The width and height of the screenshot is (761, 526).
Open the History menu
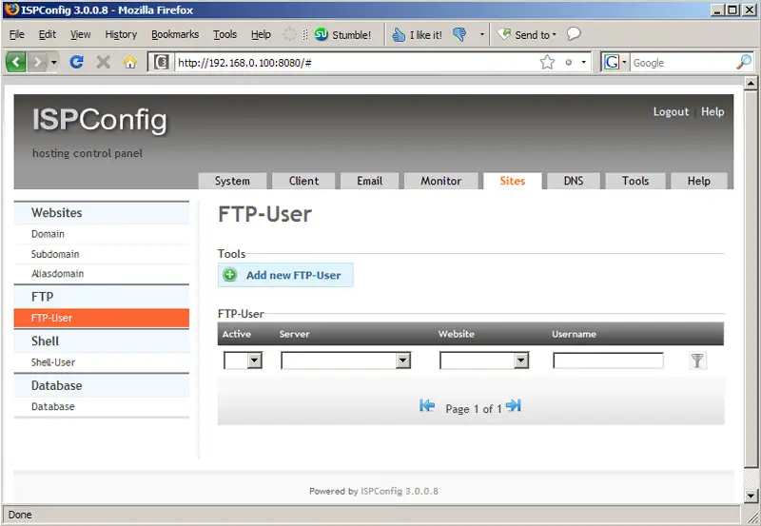[x=121, y=34]
